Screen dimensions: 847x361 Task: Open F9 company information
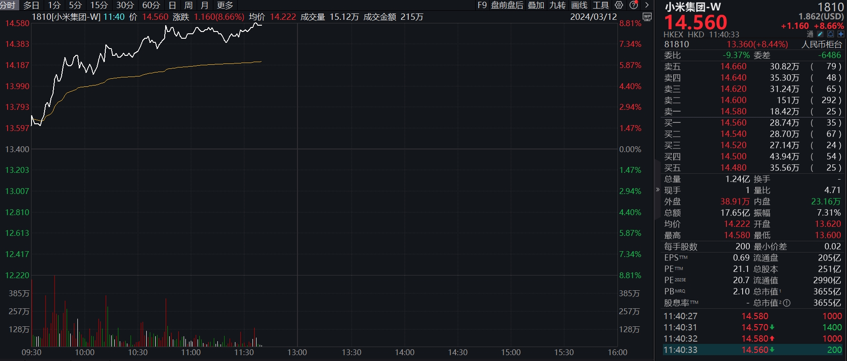point(482,5)
